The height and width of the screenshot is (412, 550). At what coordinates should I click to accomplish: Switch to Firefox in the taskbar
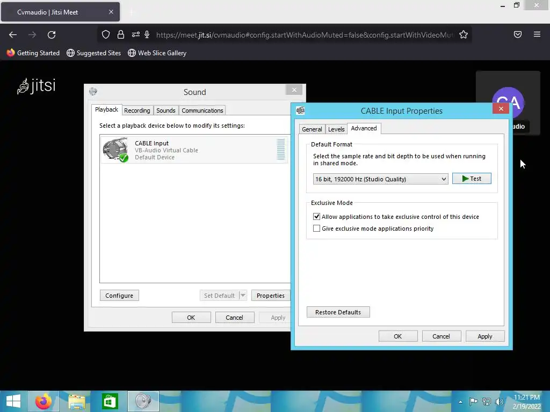coord(44,401)
